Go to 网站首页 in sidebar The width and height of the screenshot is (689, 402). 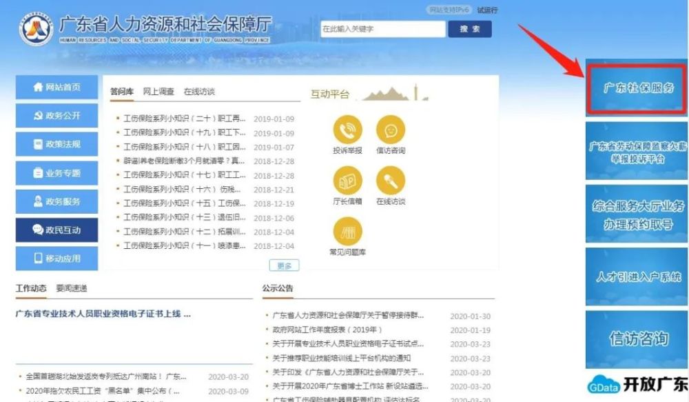56,87
